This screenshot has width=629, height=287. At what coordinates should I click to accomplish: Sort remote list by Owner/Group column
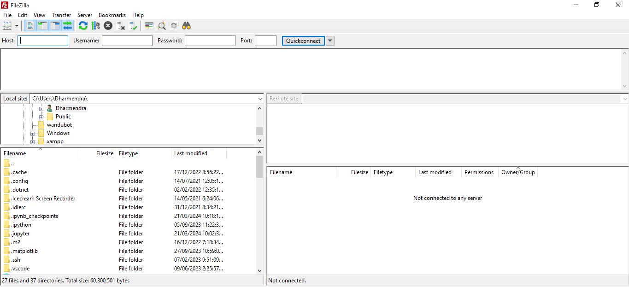[x=518, y=172]
